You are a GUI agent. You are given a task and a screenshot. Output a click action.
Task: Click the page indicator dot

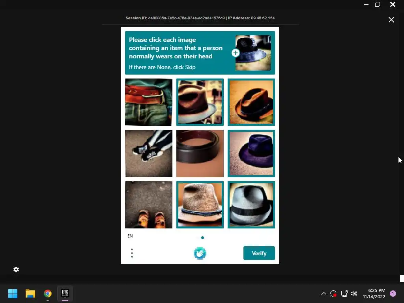click(202, 238)
